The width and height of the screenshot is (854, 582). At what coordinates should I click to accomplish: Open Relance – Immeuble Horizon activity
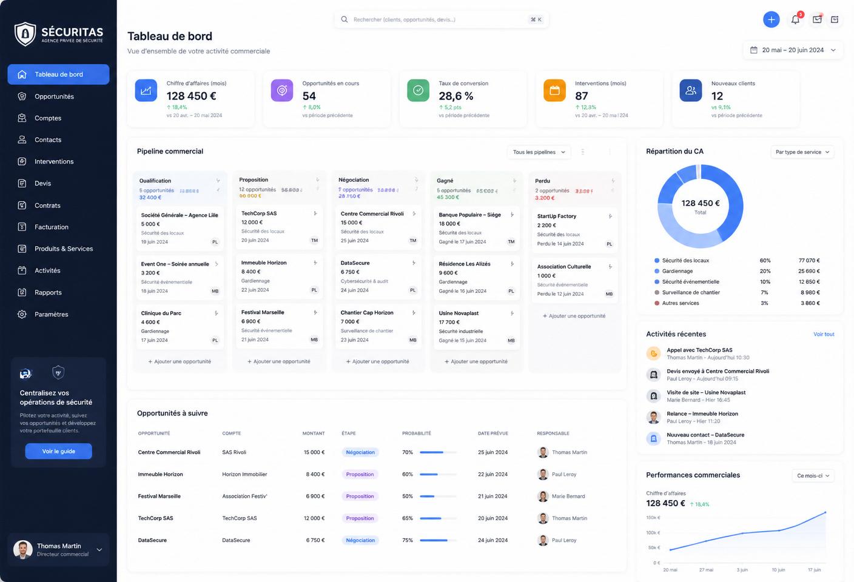pos(740,417)
